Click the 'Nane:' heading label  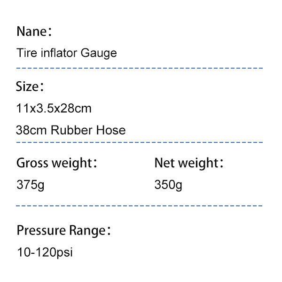coord(34,31)
